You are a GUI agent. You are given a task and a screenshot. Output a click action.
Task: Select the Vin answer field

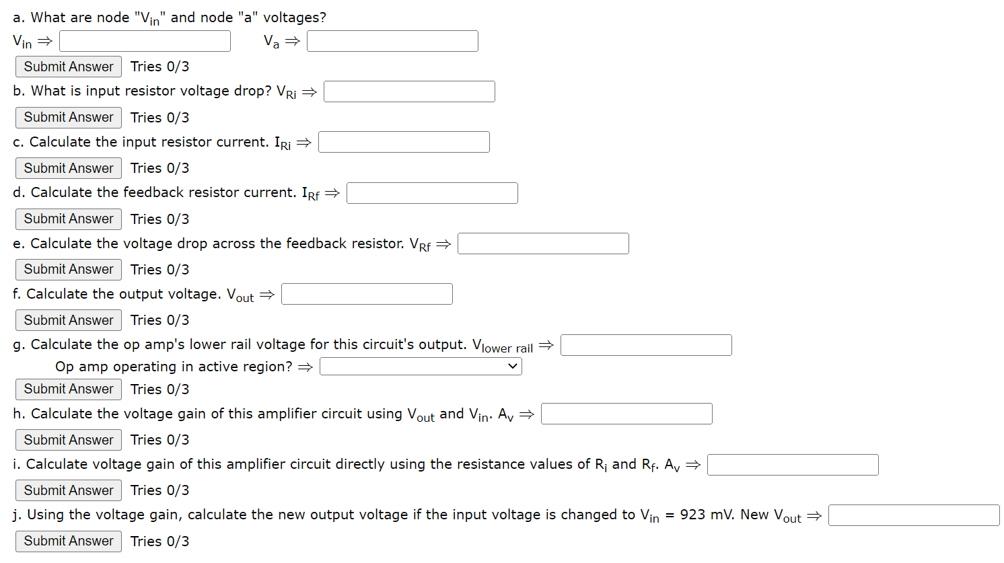coord(144,40)
